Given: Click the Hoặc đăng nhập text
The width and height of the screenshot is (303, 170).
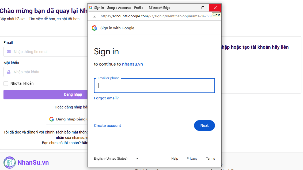Looking at the screenshot, I should tap(71, 107).
